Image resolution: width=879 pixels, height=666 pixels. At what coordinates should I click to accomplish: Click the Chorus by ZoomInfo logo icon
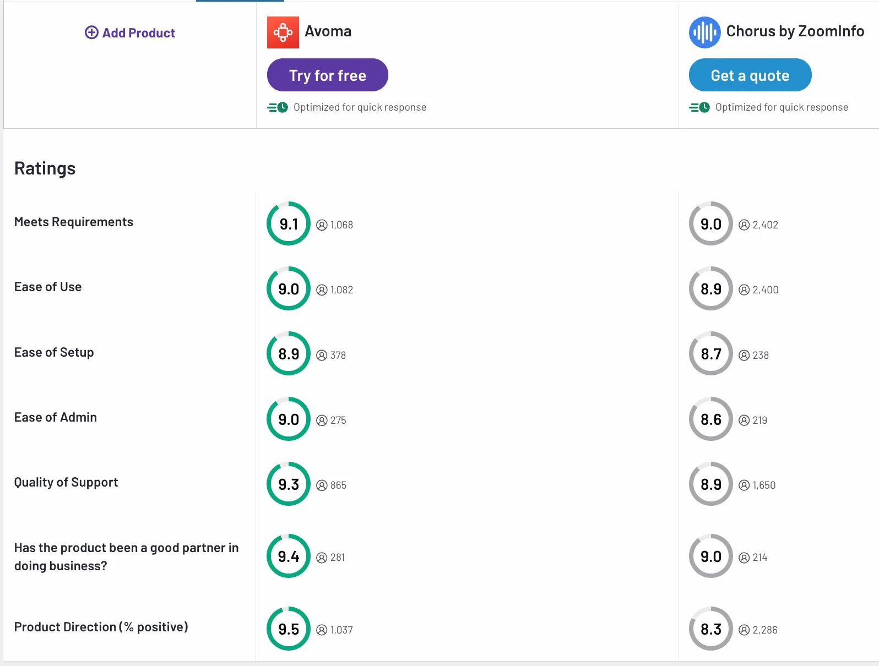coord(705,32)
